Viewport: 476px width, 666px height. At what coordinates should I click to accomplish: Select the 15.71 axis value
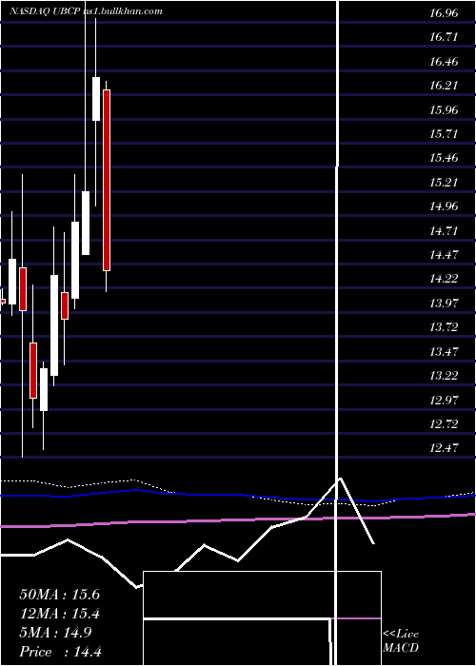click(x=444, y=134)
